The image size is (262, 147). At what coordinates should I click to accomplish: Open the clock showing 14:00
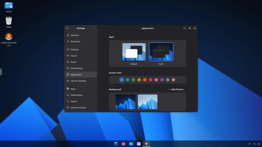pyautogui.click(x=257, y=144)
